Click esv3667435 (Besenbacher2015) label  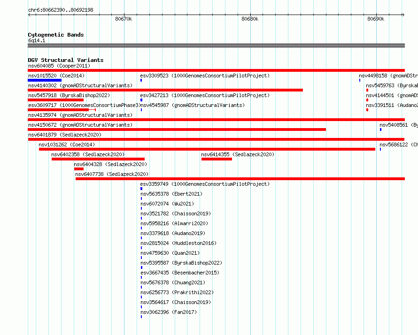point(180,273)
